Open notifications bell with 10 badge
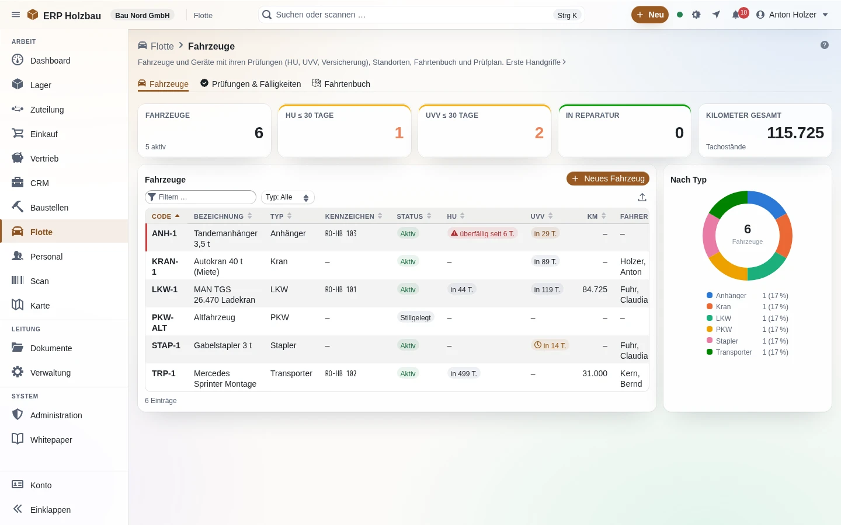The image size is (841, 525). [x=737, y=15]
